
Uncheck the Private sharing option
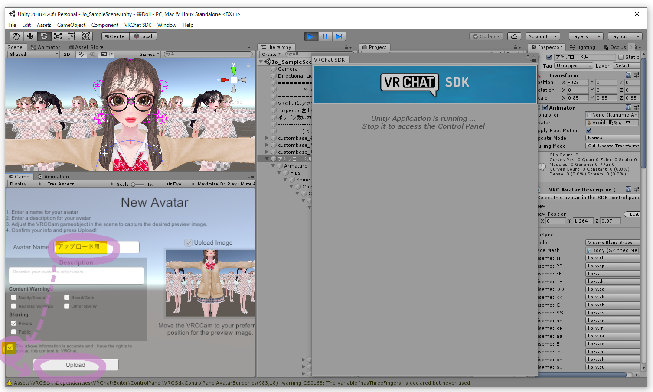14,323
